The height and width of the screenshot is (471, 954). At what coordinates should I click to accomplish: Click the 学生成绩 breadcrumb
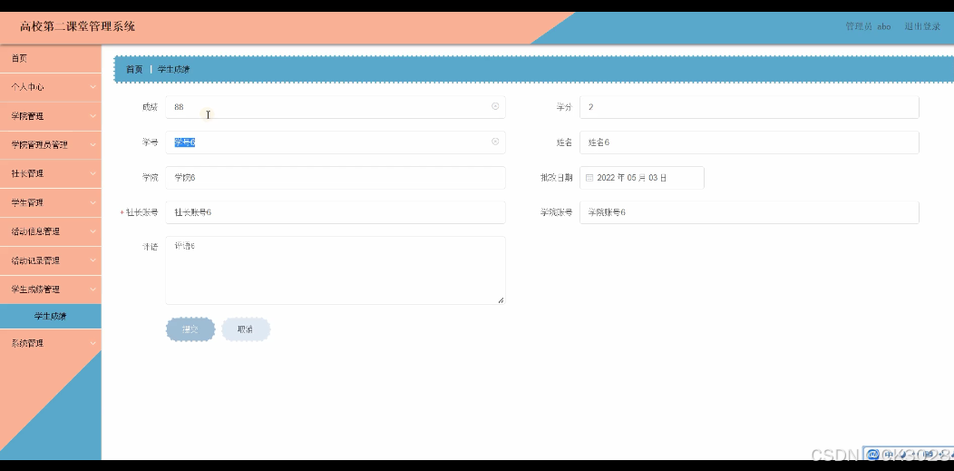pyautogui.click(x=174, y=69)
